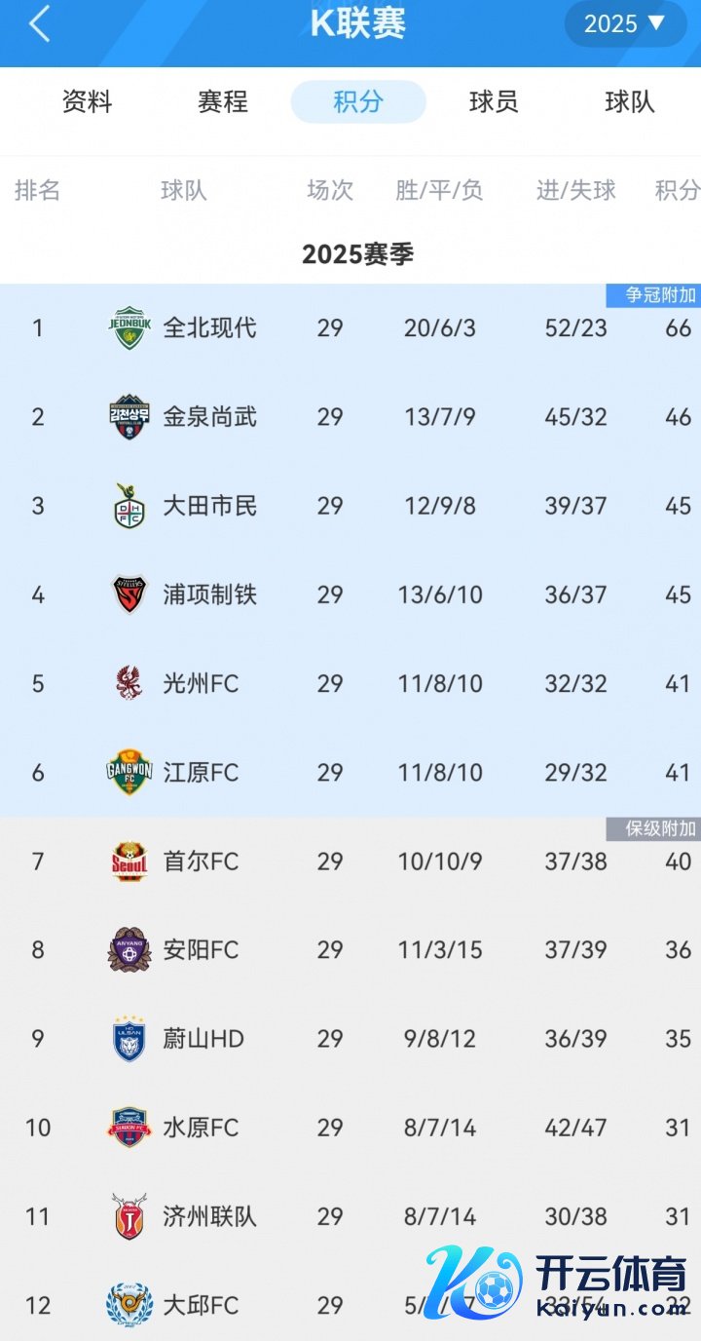Tap the 光州FC team logo
Image resolution: width=701 pixels, height=1341 pixels.
[129, 683]
